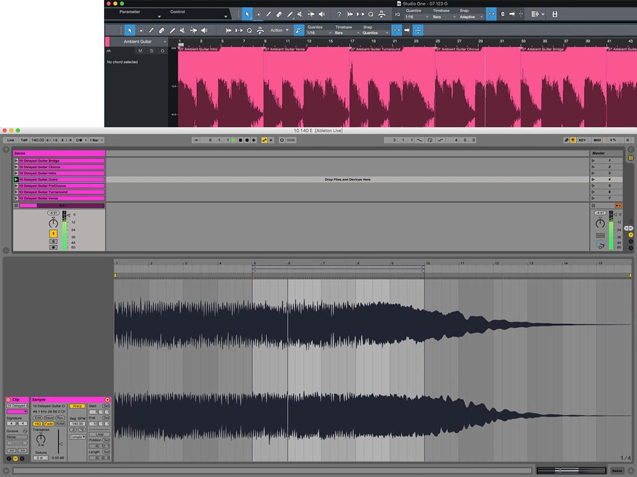Click the TAP tempo button

click(x=24, y=140)
